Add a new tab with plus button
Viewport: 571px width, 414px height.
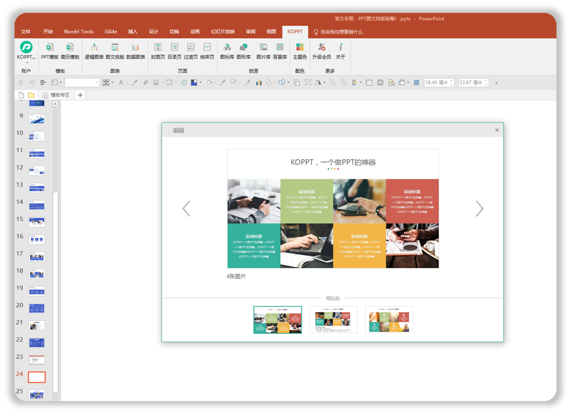coord(80,95)
